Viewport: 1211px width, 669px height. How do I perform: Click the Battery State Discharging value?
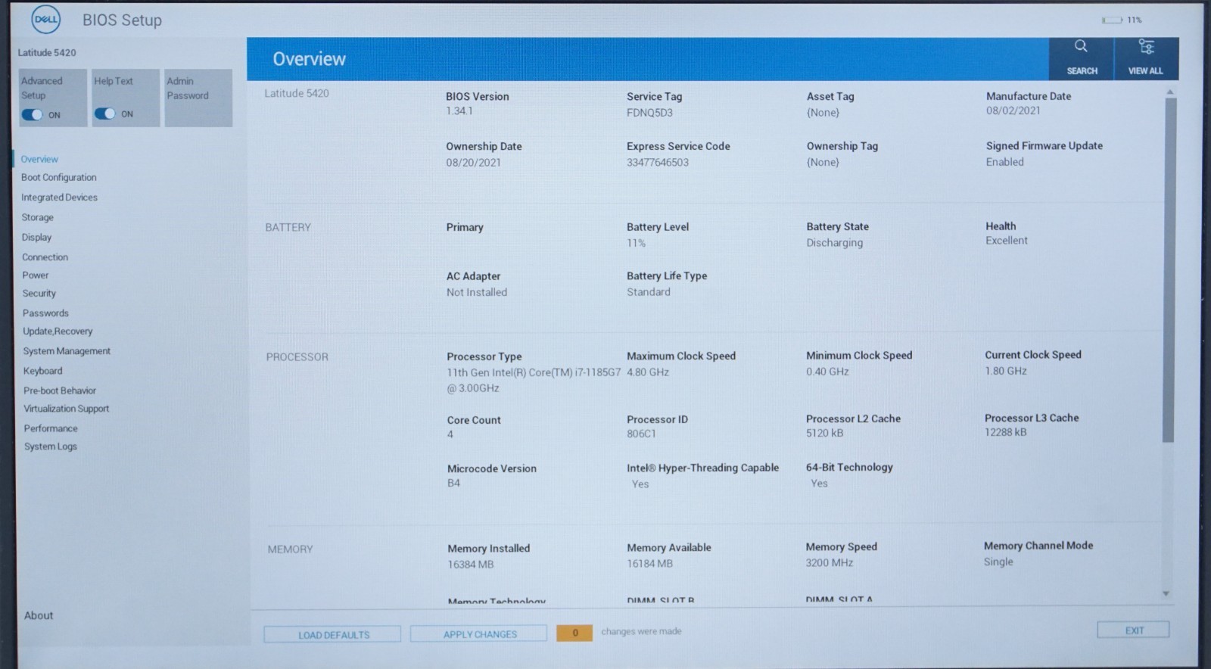click(x=834, y=243)
